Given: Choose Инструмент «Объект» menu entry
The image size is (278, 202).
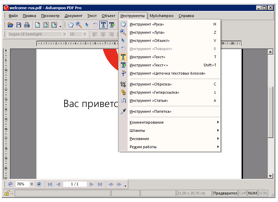Looking at the screenshot, I should click(169, 41).
